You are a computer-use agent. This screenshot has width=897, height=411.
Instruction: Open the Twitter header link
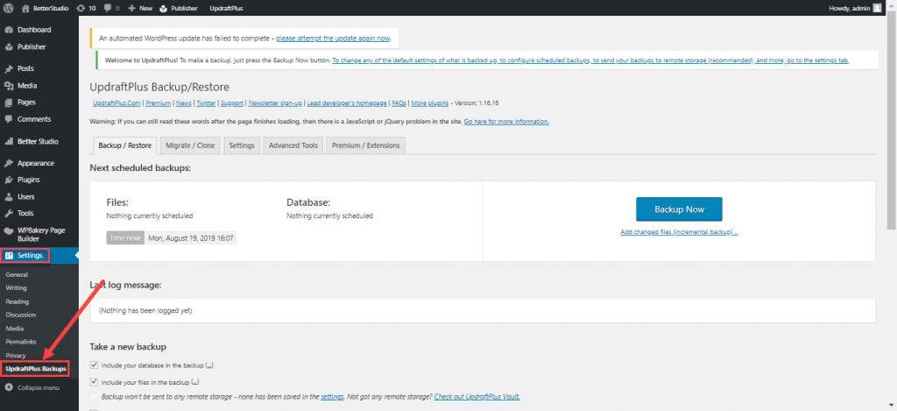(x=206, y=103)
